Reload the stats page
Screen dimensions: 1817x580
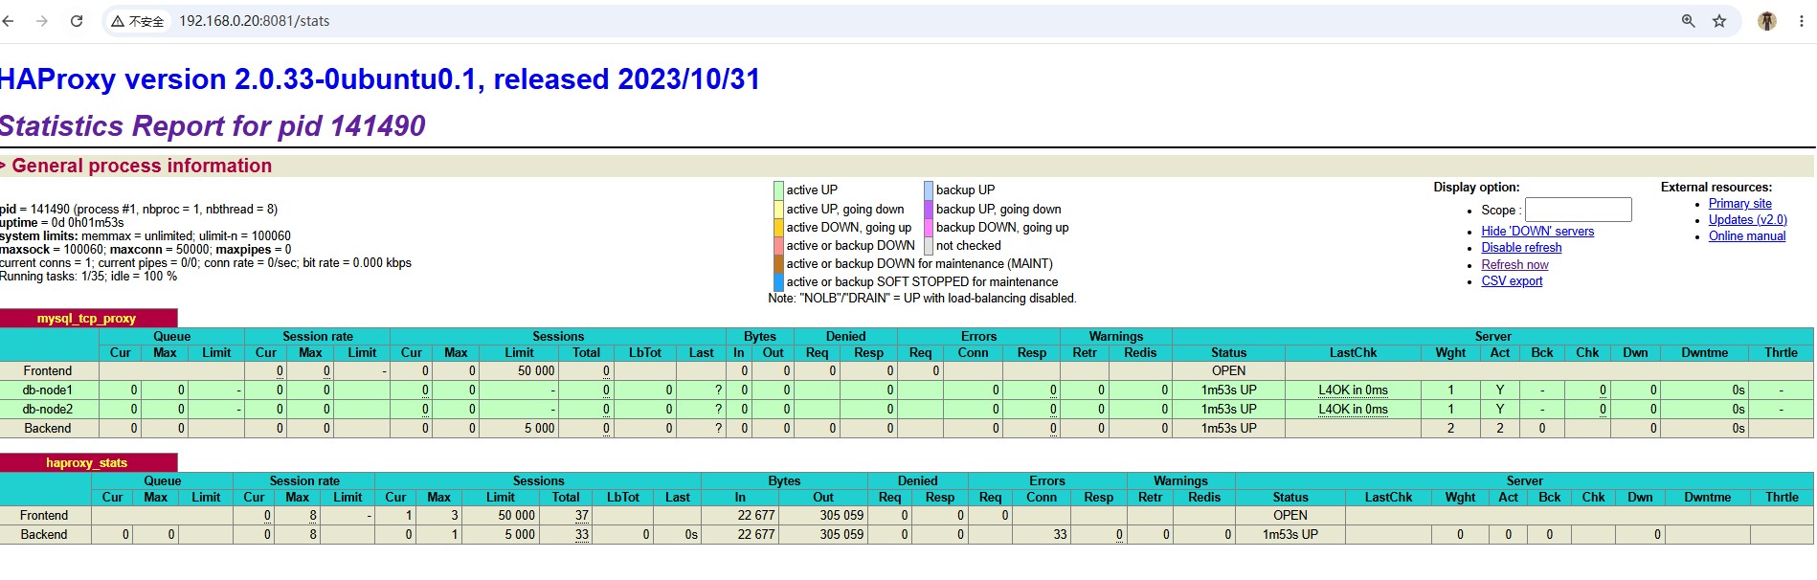tap(77, 21)
